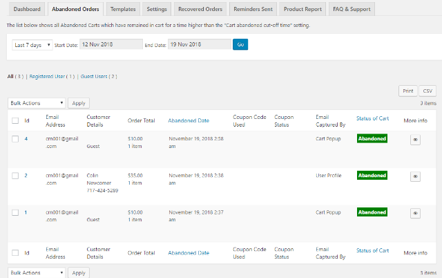Image resolution: width=442 pixels, height=278 pixels.
Task: Open the bottom Bulk Actions dropdown
Action: (37, 272)
